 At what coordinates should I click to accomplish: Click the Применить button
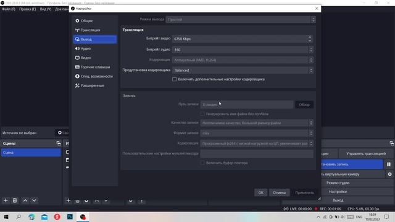pyautogui.click(x=304, y=192)
